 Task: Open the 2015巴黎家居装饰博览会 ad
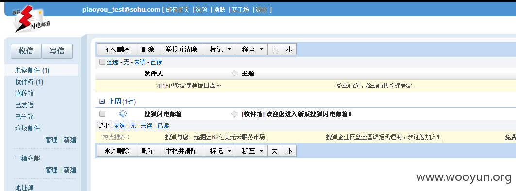click(x=188, y=86)
